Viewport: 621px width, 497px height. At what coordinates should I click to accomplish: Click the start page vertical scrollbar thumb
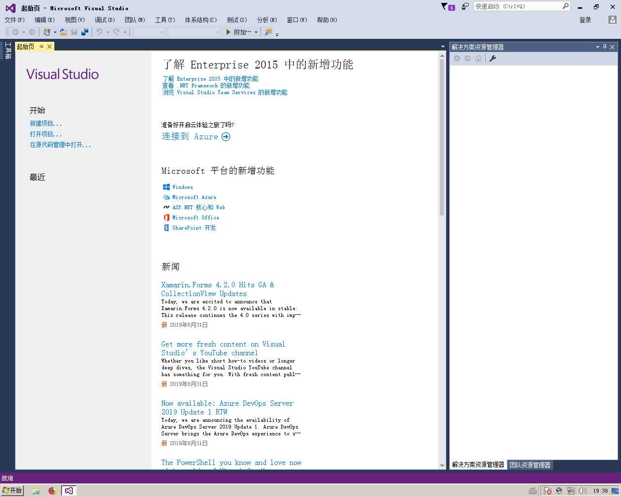(x=441, y=137)
